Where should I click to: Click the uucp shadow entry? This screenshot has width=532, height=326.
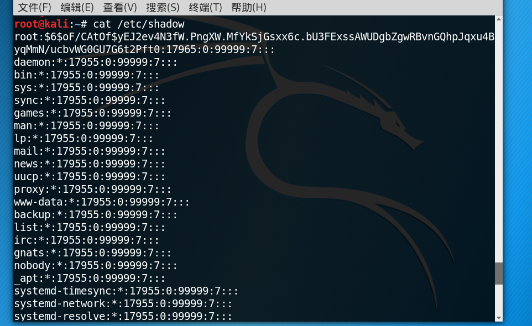click(90, 177)
